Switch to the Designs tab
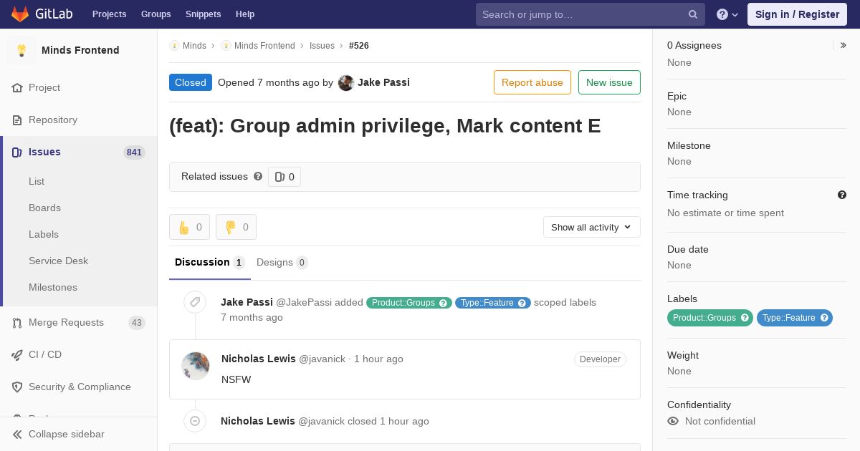This screenshot has width=860, height=451. click(282, 262)
